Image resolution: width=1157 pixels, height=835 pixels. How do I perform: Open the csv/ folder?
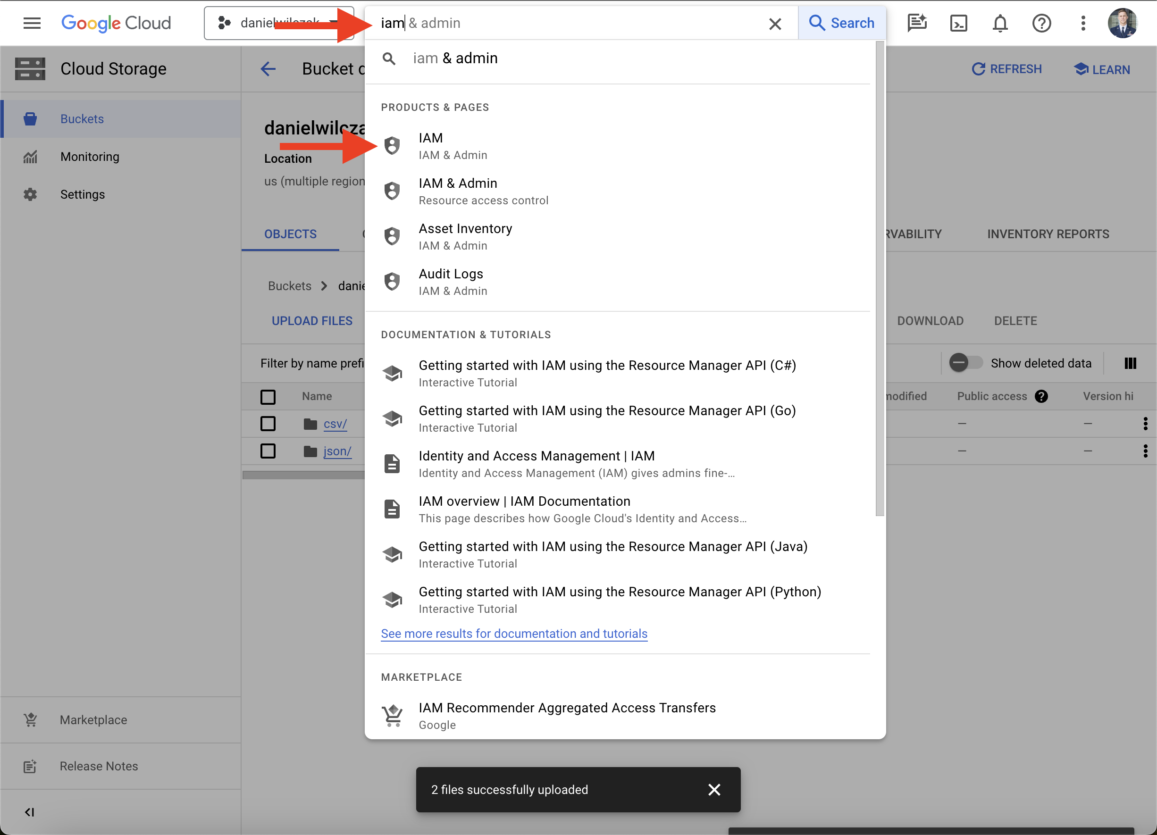tap(335, 424)
